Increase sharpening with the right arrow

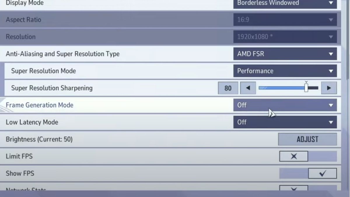coord(329,88)
